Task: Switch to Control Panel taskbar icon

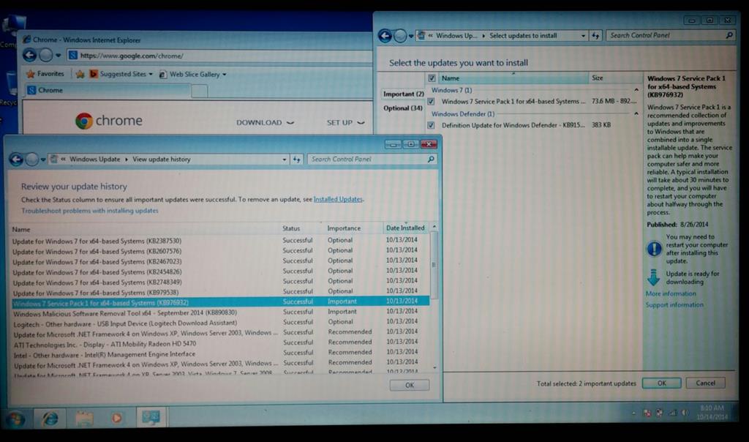Action: (151, 418)
